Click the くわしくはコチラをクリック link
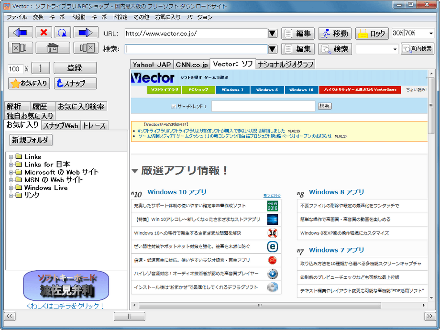The image size is (440, 330). (66, 306)
